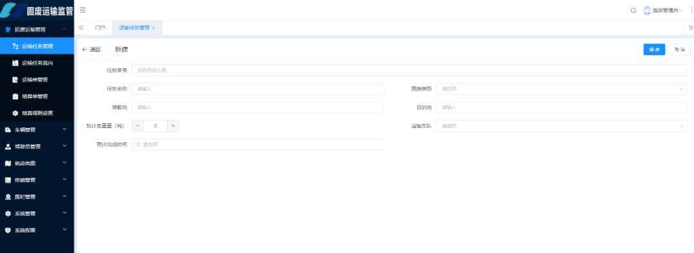Click the 新建 page title text
This screenshot has height=253, width=694.
tap(121, 49)
